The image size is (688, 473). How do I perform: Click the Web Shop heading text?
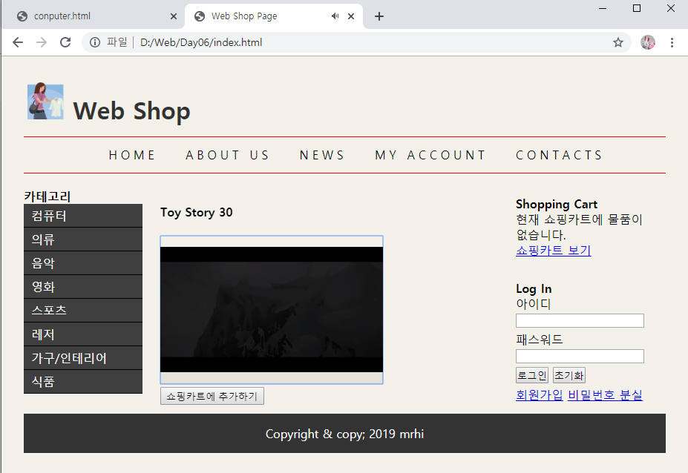coord(131,111)
